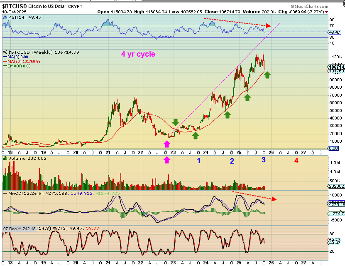345x266 pixels.
Task: Click the 0.00 tag at the price chart bottom
Action: (333, 149)
